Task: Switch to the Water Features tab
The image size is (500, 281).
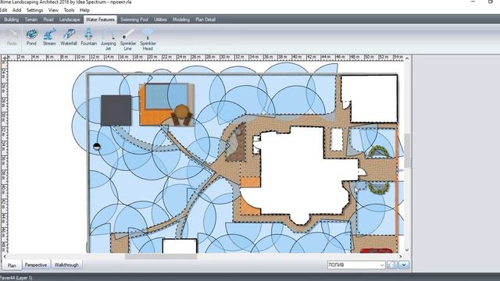Action: pyautogui.click(x=100, y=20)
